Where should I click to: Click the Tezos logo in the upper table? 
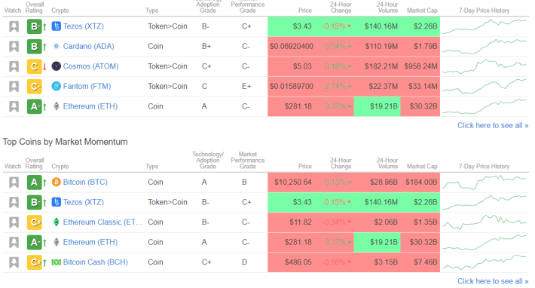coord(57,26)
